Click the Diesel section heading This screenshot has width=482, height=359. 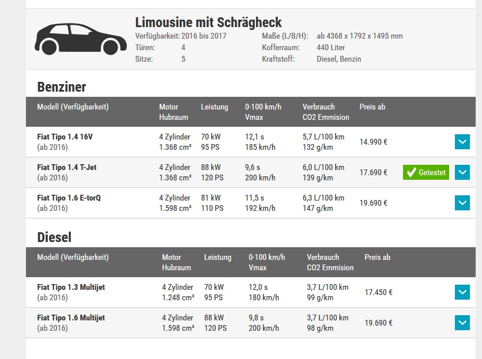point(54,237)
